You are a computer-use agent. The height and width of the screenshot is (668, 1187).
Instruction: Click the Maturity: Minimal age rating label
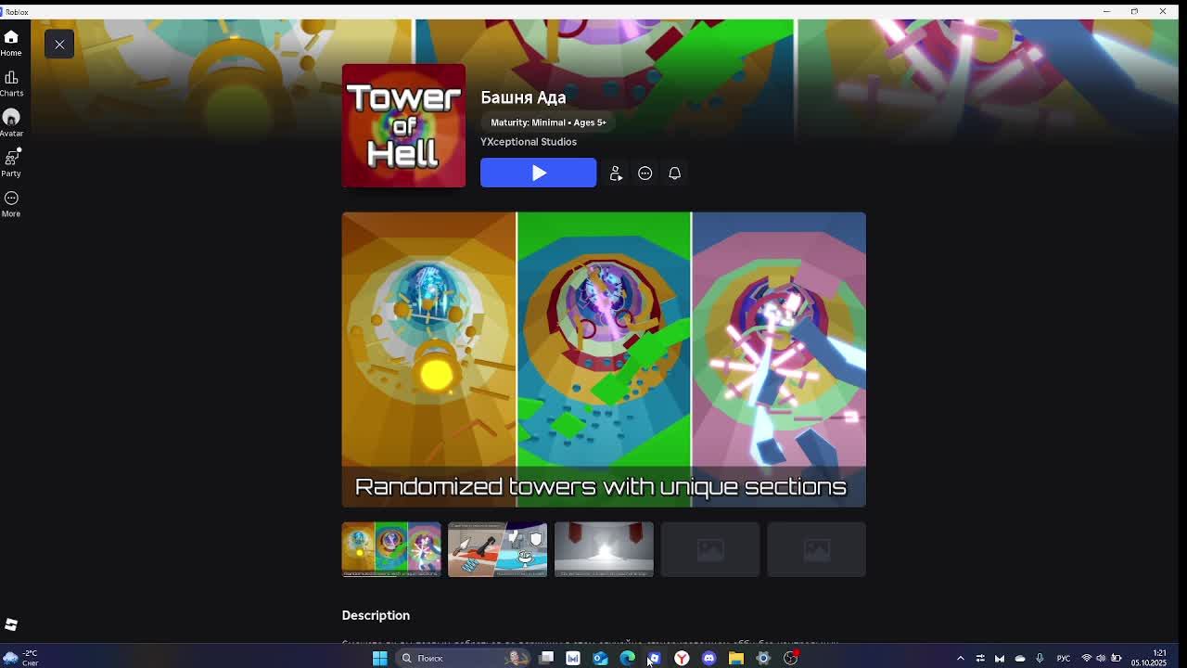548,122
